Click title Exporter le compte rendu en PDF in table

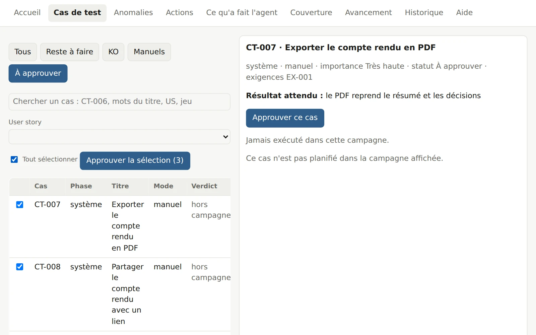[x=128, y=226]
